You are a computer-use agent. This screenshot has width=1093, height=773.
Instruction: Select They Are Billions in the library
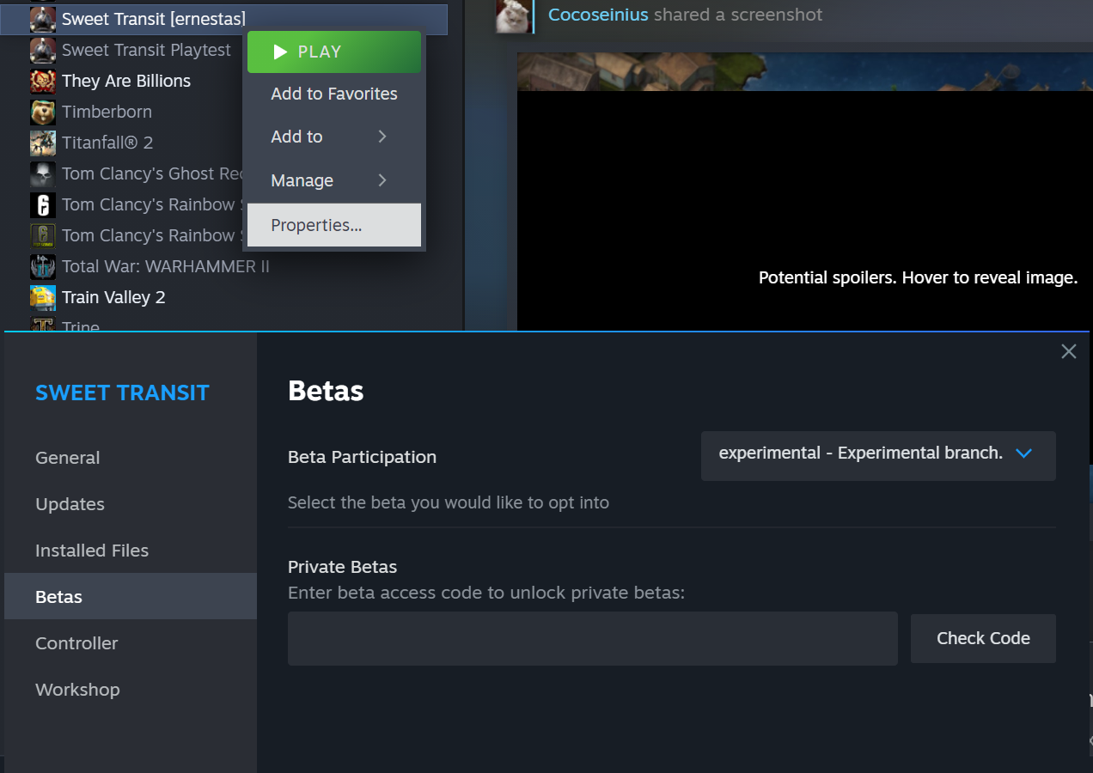[x=126, y=81]
